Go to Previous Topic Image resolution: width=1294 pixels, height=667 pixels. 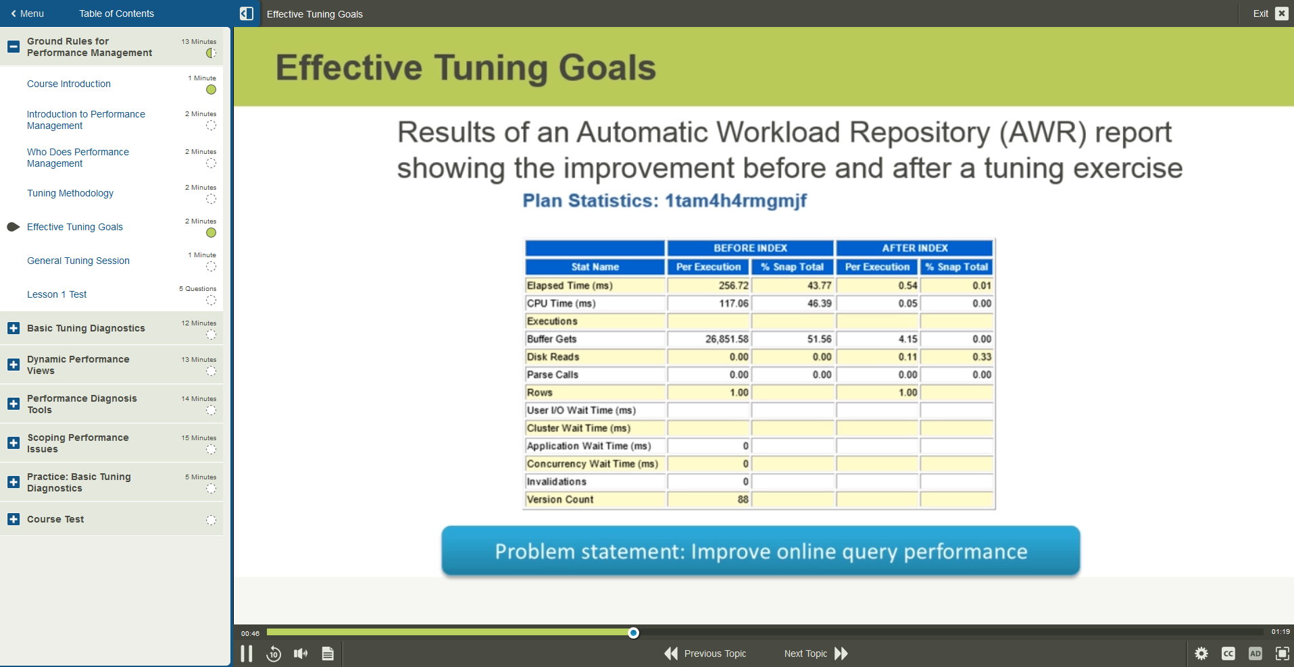click(706, 653)
